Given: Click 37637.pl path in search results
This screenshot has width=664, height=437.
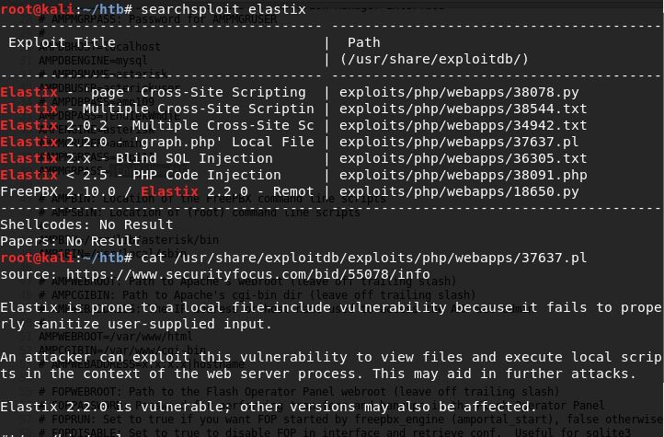Looking at the screenshot, I should point(459,142).
